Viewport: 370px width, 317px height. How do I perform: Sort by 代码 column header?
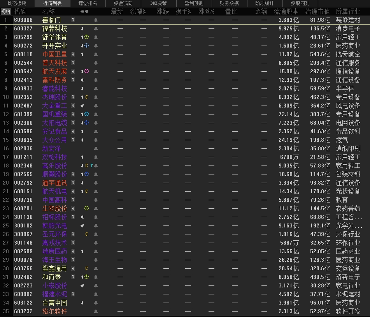click(20, 11)
